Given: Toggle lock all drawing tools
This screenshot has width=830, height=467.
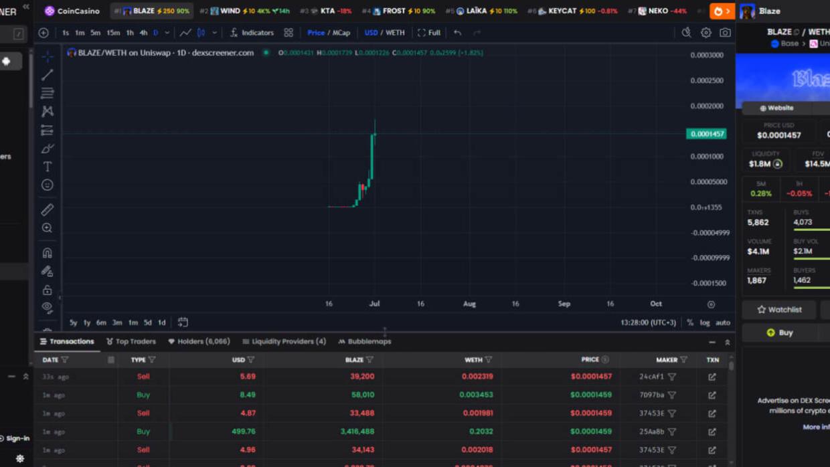Looking at the screenshot, I should pyautogui.click(x=47, y=290).
